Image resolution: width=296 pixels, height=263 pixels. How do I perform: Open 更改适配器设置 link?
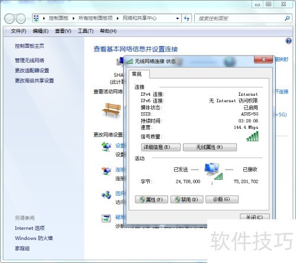click(x=32, y=70)
